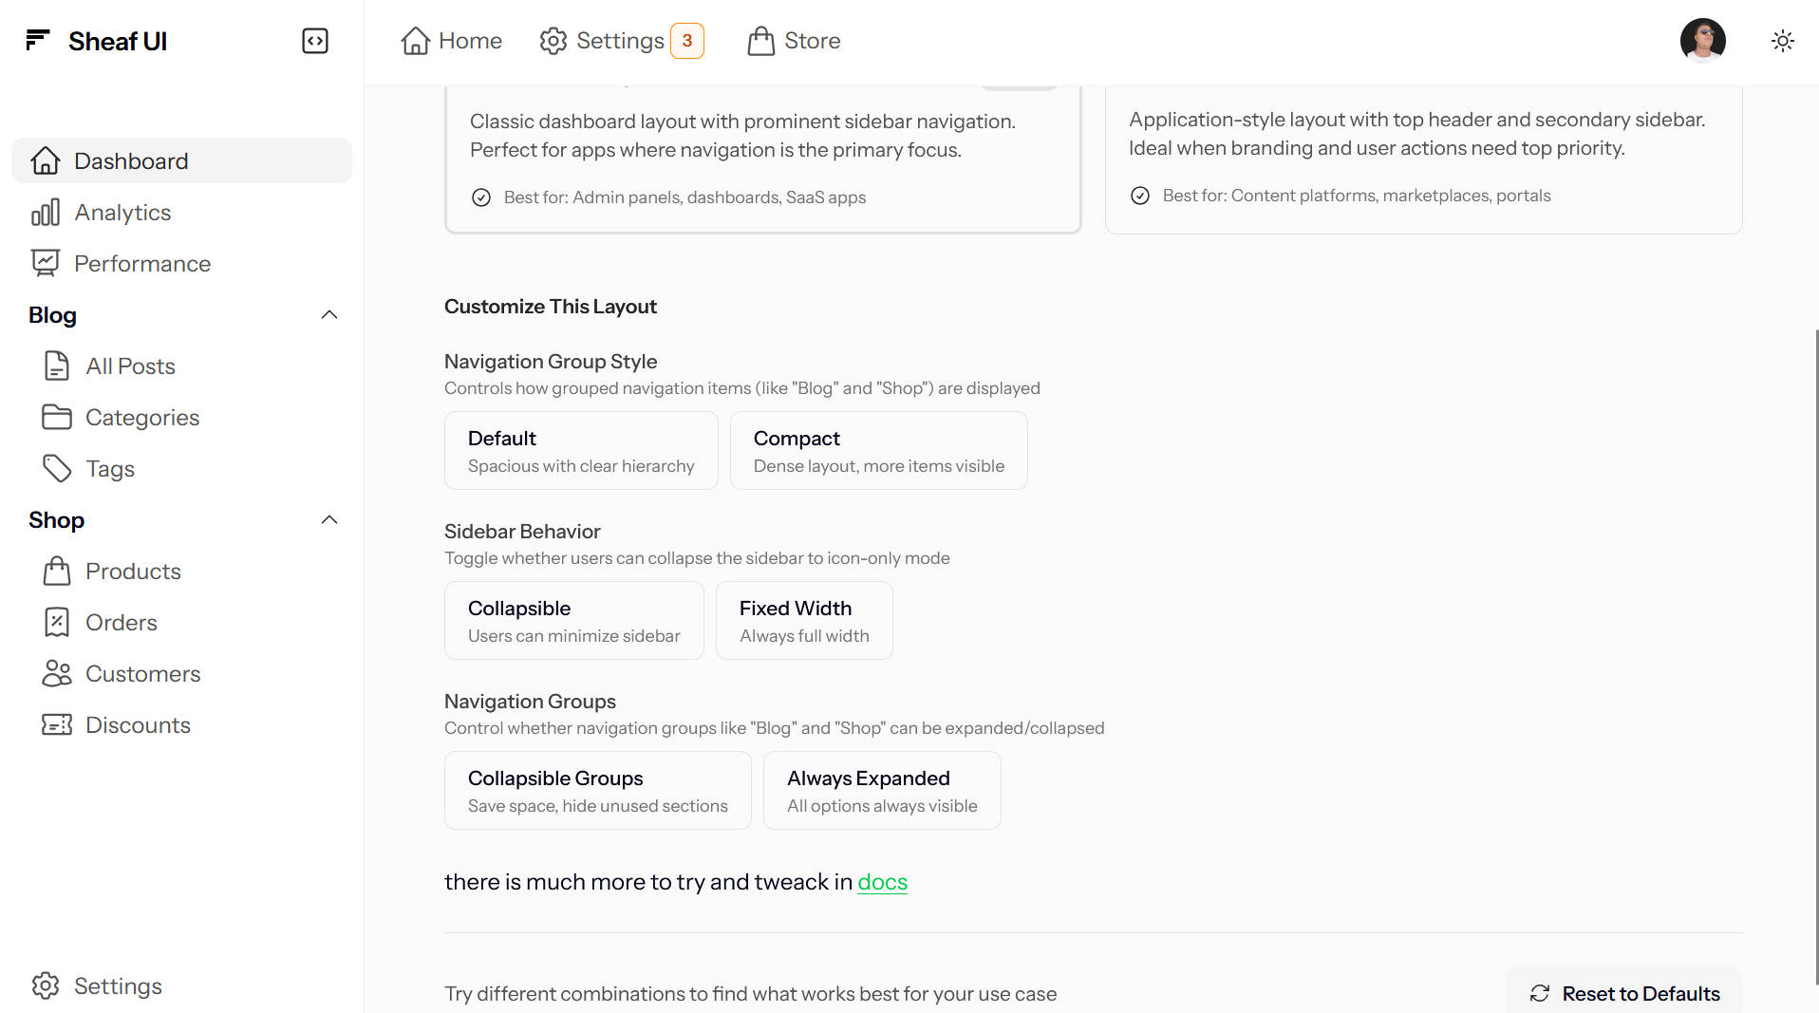Click the Orders receipt icon
Viewport: 1819px width, 1013px height.
[x=57, y=622]
